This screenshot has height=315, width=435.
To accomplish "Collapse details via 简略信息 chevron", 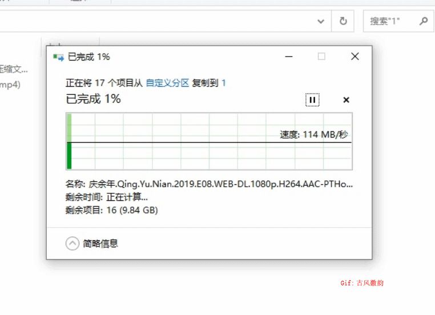I will (x=72, y=243).
